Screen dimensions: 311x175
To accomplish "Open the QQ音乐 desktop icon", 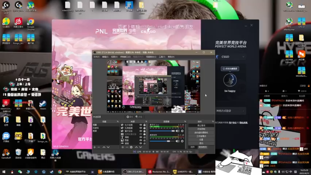I will (6, 23).
